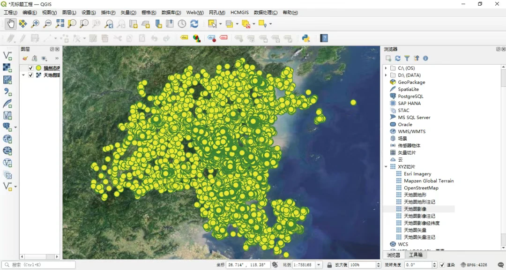The image size is (506, 270).
Task: Click the Zoom In magnifier tool
Action: 35,23
